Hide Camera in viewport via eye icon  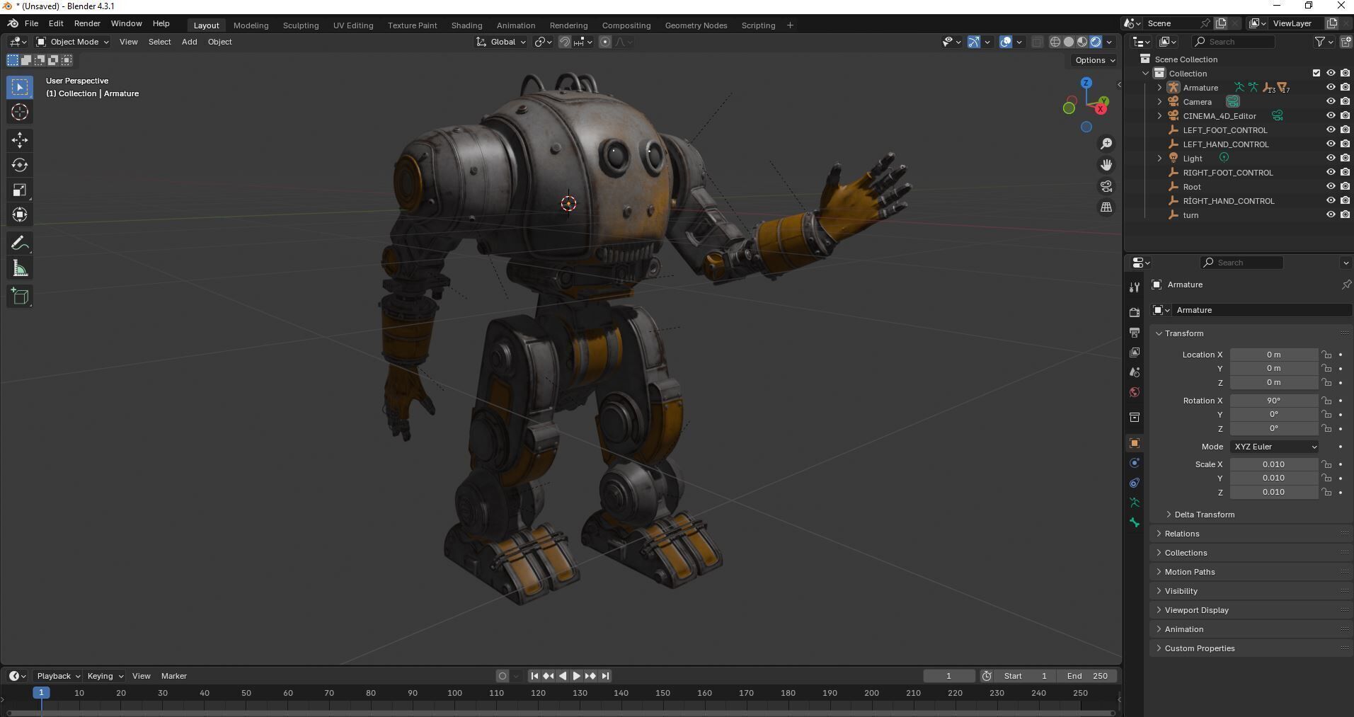coord(1331,102)
